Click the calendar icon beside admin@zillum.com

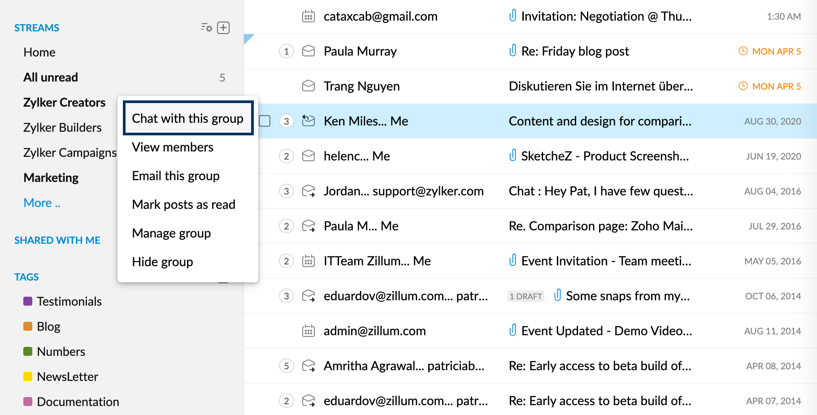click(308, 331)
